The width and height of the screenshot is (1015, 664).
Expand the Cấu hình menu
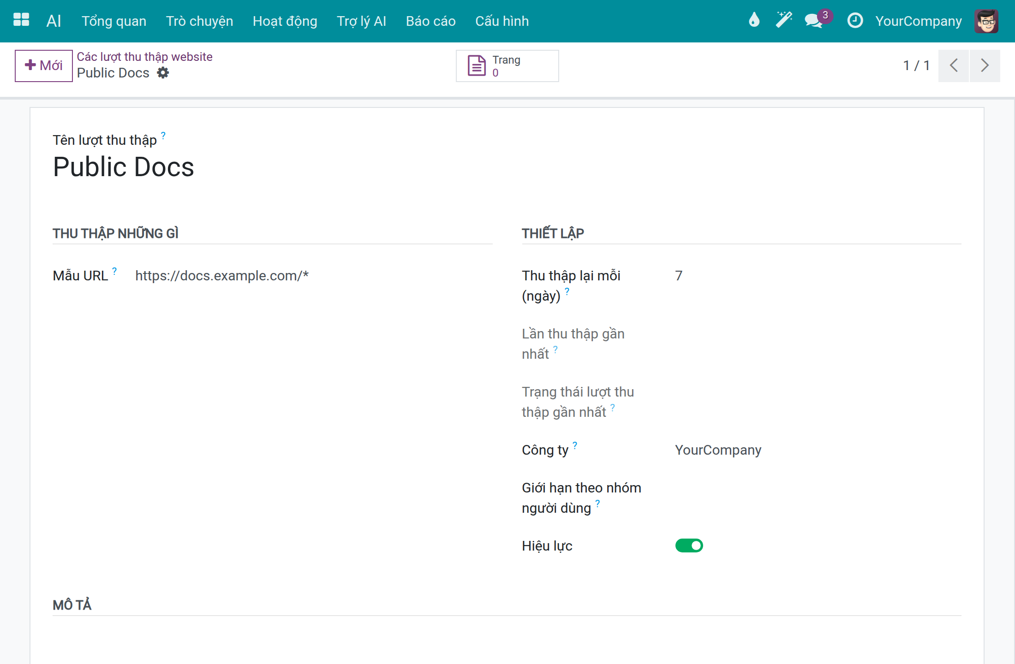[x=502, y=21]
